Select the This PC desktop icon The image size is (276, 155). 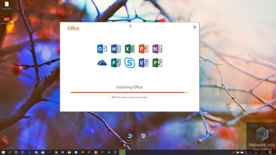coord(130,137)
